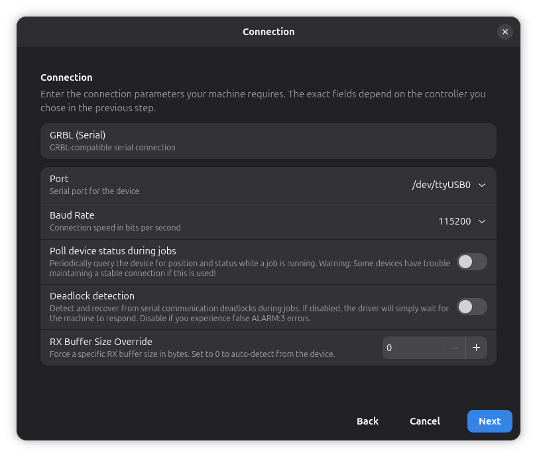This screenshot has width=537, height=457.
Task: Cancel the connection setup
Action: point(425,421)
